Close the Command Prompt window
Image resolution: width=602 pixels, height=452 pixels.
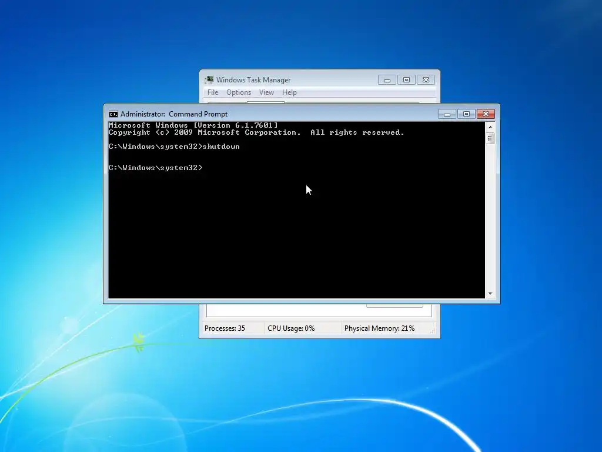486,114
